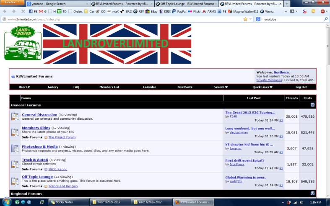
Task: Close the youtube - Google Search tab
Action: point(87,4)
